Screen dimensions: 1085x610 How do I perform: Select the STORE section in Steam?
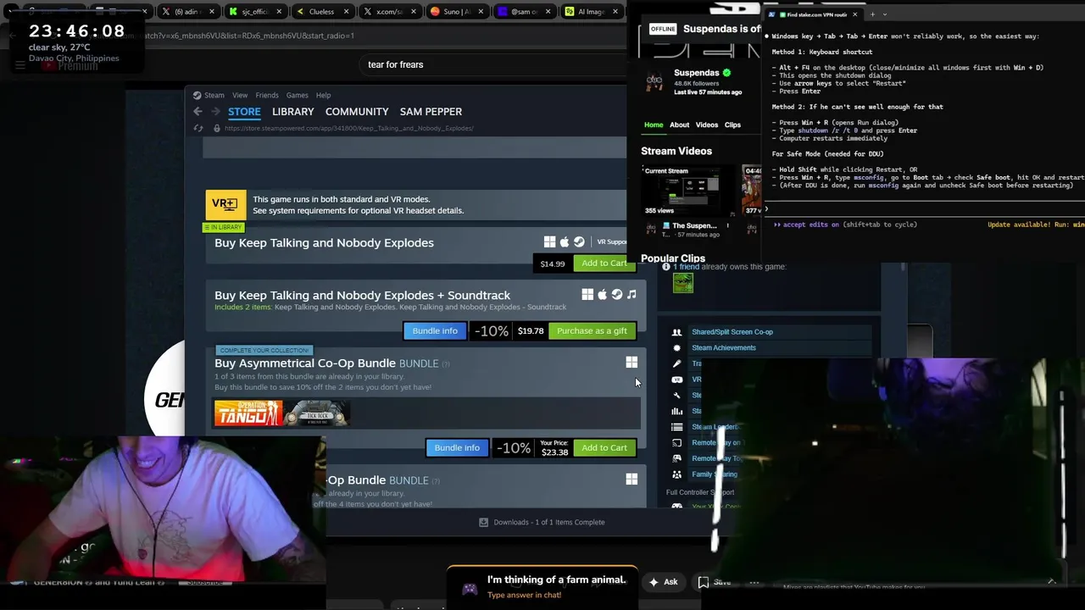click(x=244, y=112)
